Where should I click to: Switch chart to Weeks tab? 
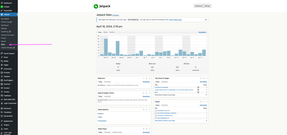point(106,32)
